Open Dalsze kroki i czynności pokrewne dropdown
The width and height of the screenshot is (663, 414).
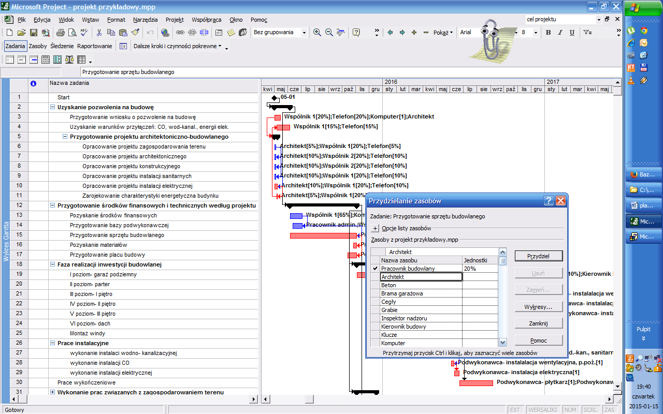point(178,46)
